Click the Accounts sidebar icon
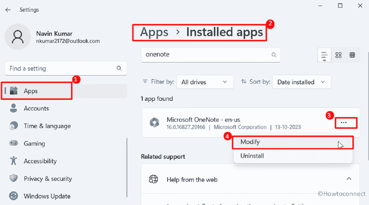The height and width of the screenshot is (205, 369). point(14,108)
